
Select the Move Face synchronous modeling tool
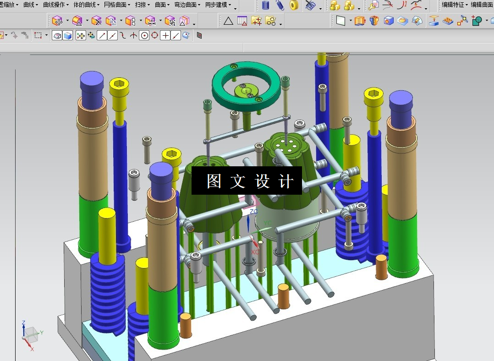[57, 21]
